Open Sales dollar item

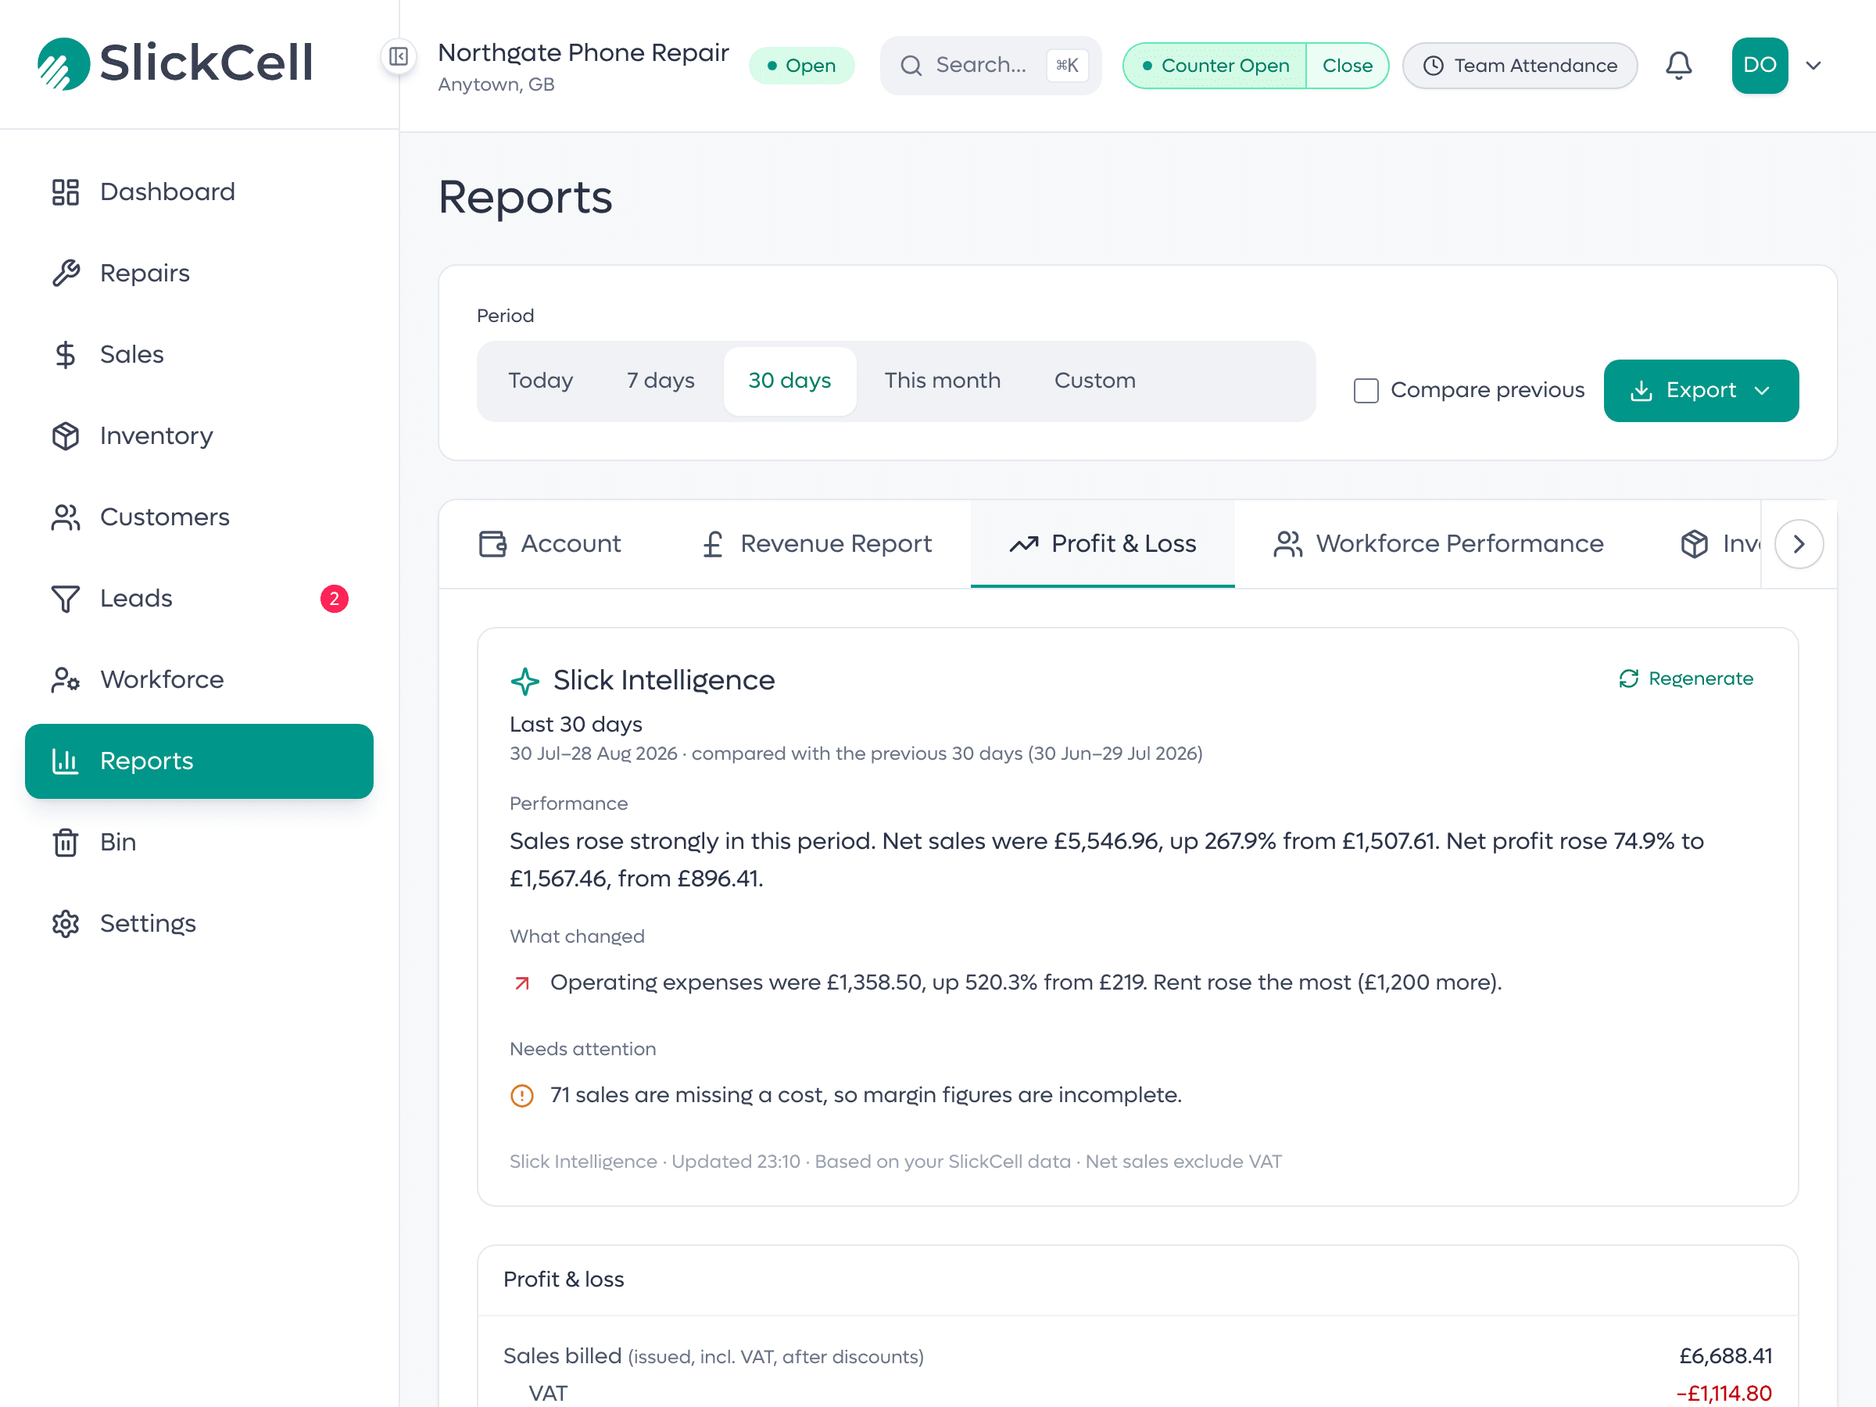[x=199, y=355]
